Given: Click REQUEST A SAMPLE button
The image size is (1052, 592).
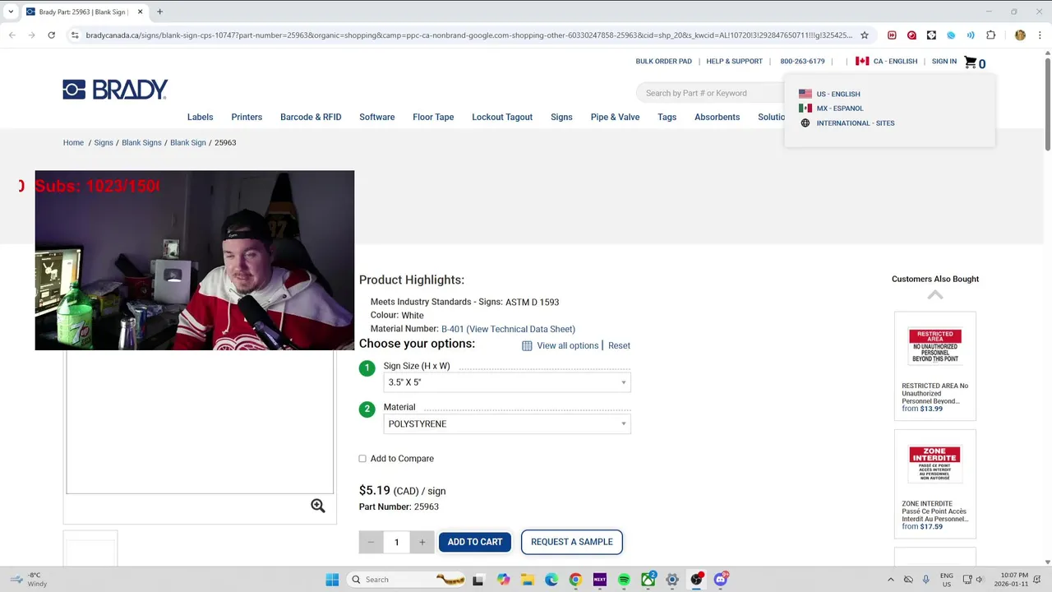Looking at the screenshot, I should click(x=572, y=542).
